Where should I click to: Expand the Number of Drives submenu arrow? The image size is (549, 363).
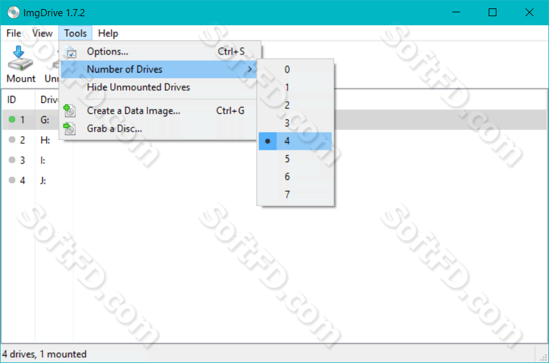point(250,69)
